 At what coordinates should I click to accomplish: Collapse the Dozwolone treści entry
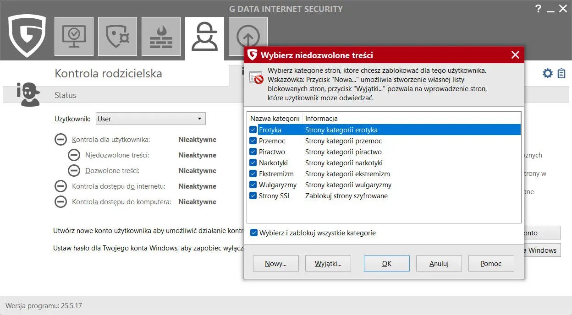click(74, 170)
